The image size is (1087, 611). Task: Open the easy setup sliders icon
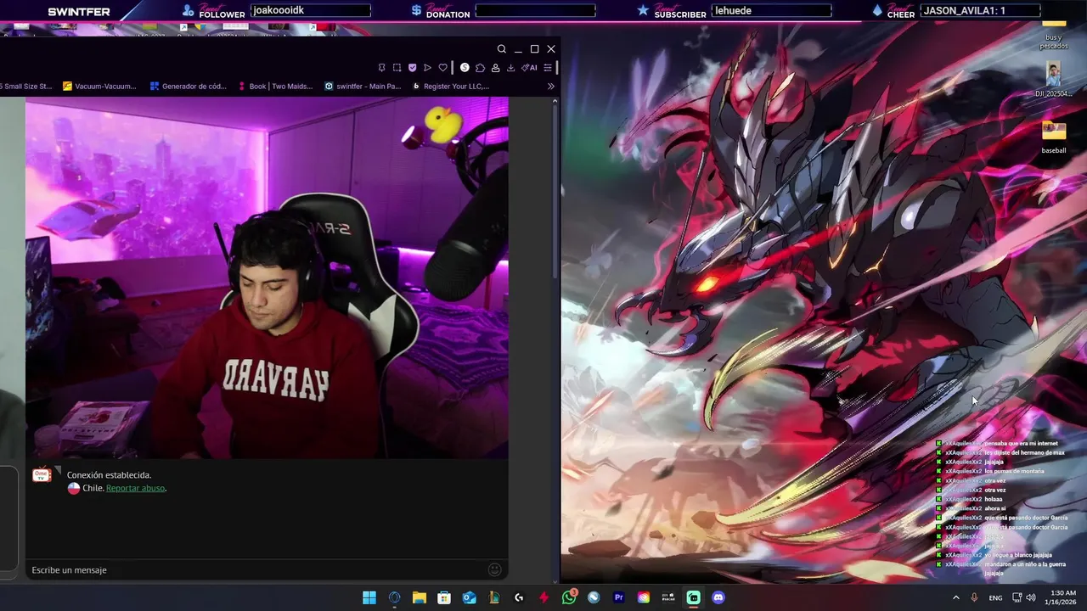[548, 68]
